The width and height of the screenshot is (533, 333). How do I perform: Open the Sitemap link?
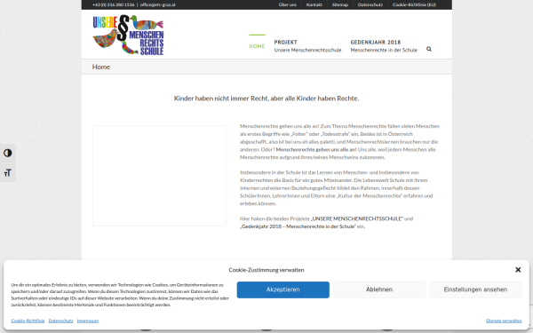pyautogui.click(x=340, y=4)
